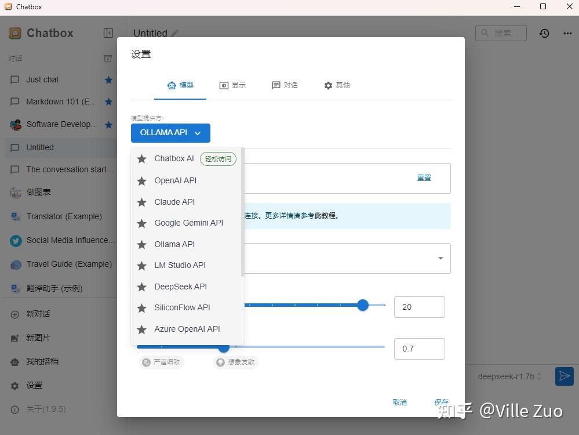Star the Just chat conversation
579x435 pixels.
pyautogui.click(x=108, y=79)
